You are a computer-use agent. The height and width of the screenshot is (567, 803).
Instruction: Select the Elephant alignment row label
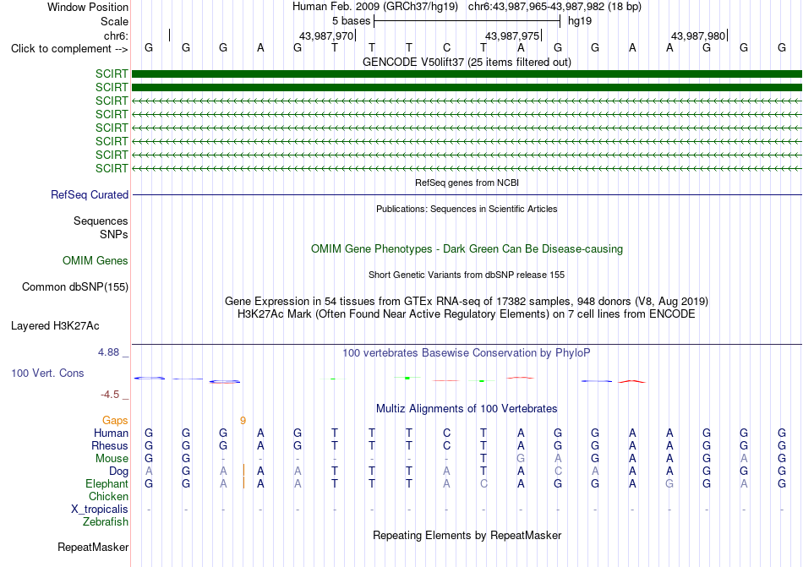[107, 483]
